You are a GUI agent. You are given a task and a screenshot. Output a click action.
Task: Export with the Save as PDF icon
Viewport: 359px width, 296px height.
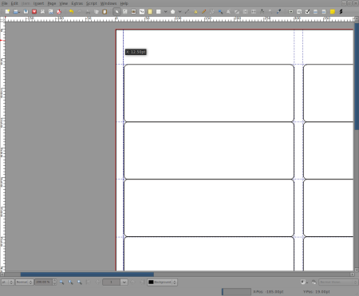pyautogui.click(x=59, y=12)
